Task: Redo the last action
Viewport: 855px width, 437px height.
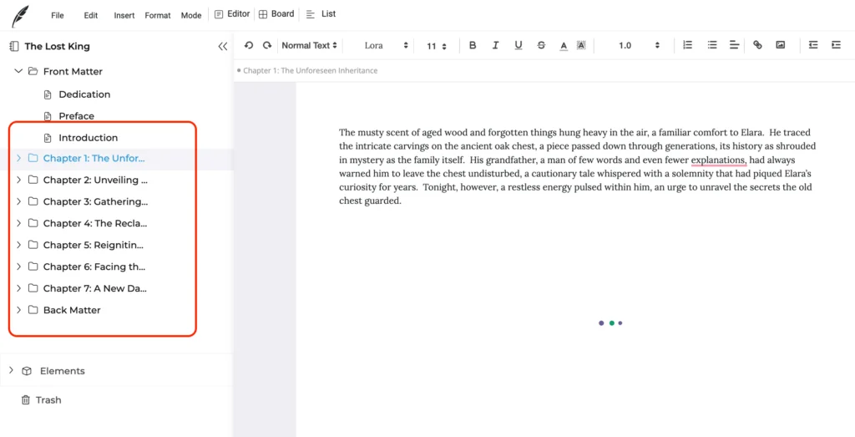Action: [267, 45]
